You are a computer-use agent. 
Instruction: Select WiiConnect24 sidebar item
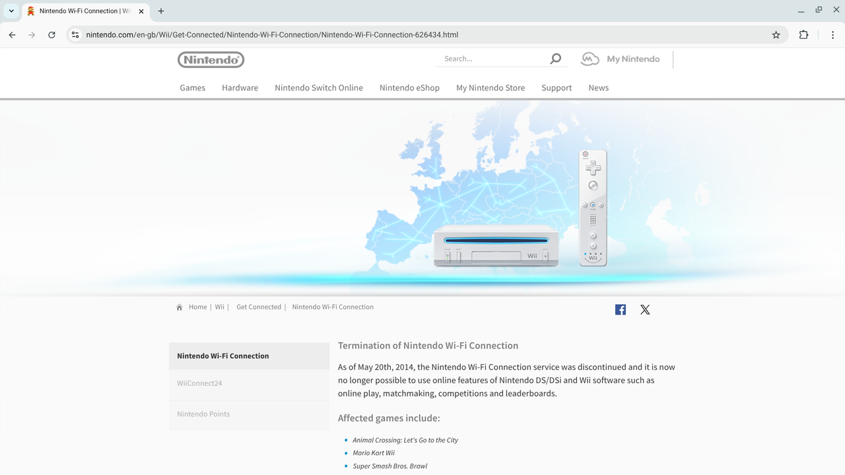click(x=249, y=383)
